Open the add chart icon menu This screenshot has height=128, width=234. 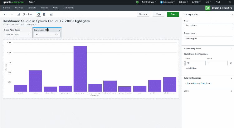(x=18, y=14)
